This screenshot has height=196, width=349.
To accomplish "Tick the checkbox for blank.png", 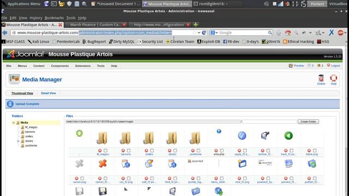I will click(315, 151).
